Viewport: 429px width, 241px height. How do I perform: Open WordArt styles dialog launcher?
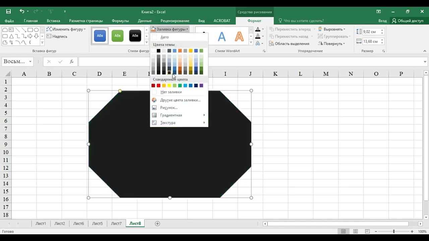click(x=264, y=51)
